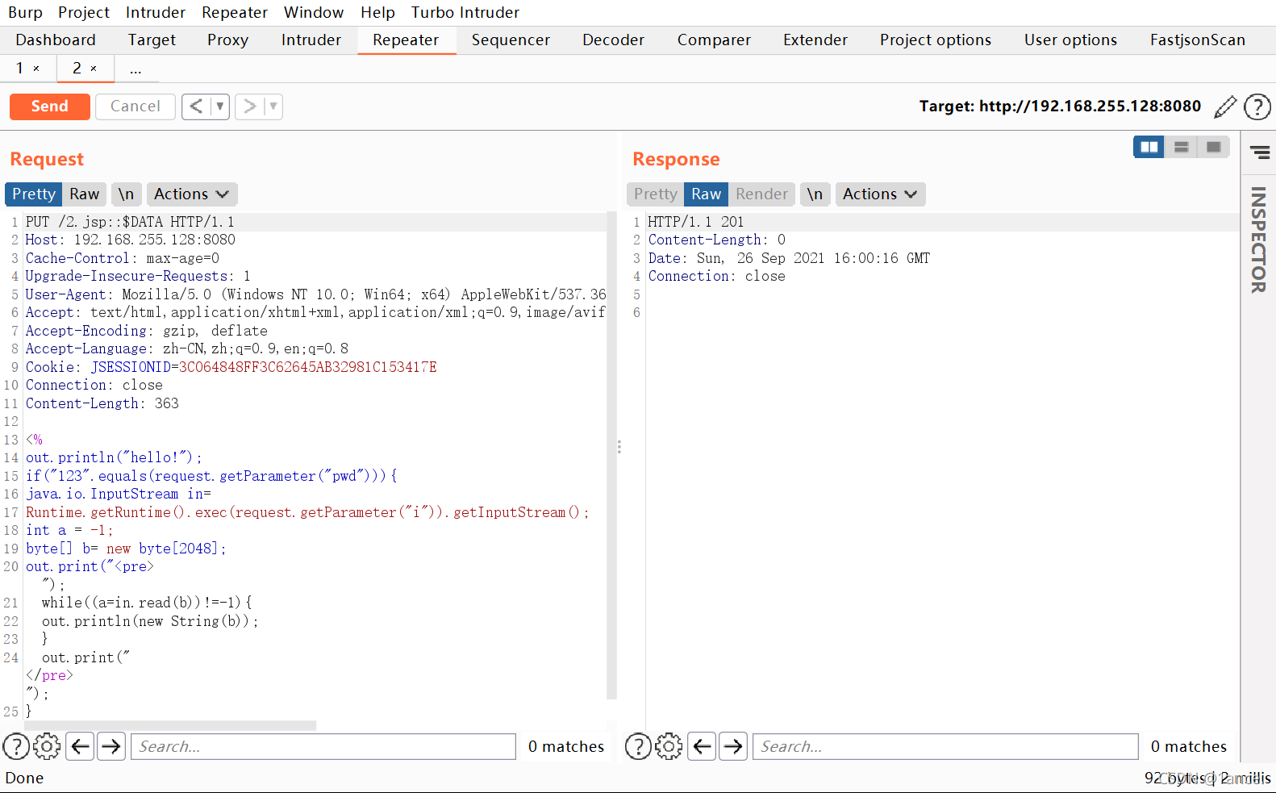This screenshot has height=793, width=1276.
Task: Switch response view to Pretty
Action: pos(655,194)
